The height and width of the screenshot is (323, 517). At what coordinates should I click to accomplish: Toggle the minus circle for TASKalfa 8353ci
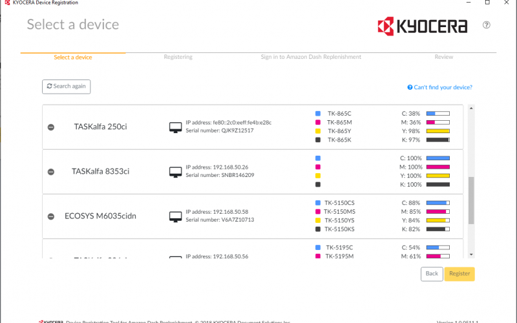(51, 171)
